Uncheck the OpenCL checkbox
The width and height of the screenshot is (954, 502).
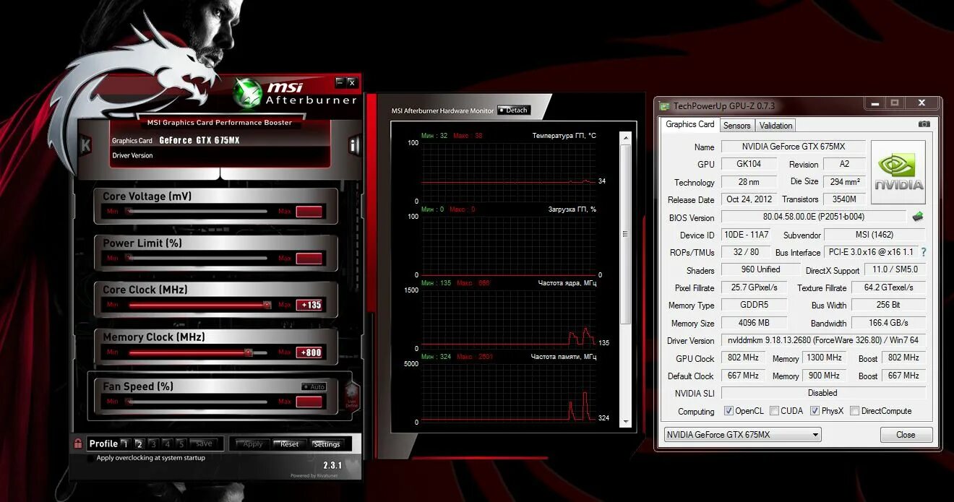pos(729,411)
